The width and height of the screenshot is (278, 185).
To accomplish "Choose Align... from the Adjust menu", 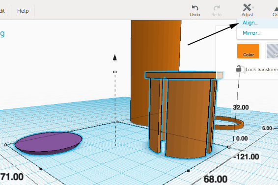I will [x=250, y=23].
